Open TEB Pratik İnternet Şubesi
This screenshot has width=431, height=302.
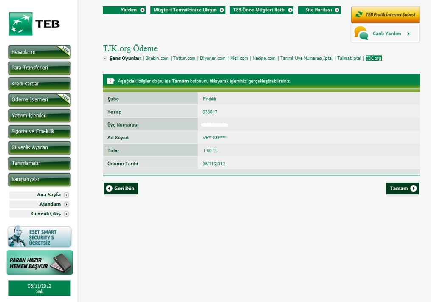(386, 14)
